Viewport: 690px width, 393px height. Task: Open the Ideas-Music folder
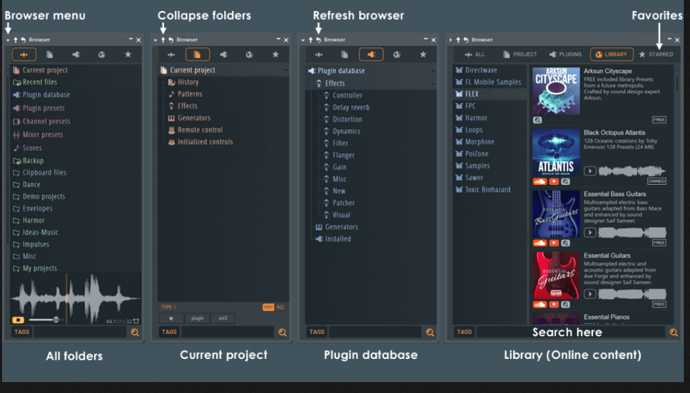click(36, 232)
